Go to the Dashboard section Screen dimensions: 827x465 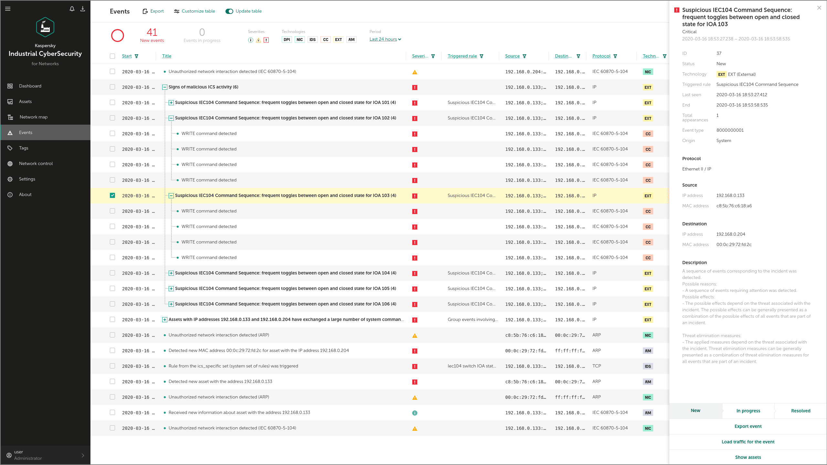pyautogui.click(x=30, y=86)
